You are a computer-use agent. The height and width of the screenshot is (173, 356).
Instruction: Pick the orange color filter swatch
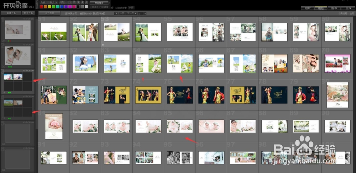(46, 6)
